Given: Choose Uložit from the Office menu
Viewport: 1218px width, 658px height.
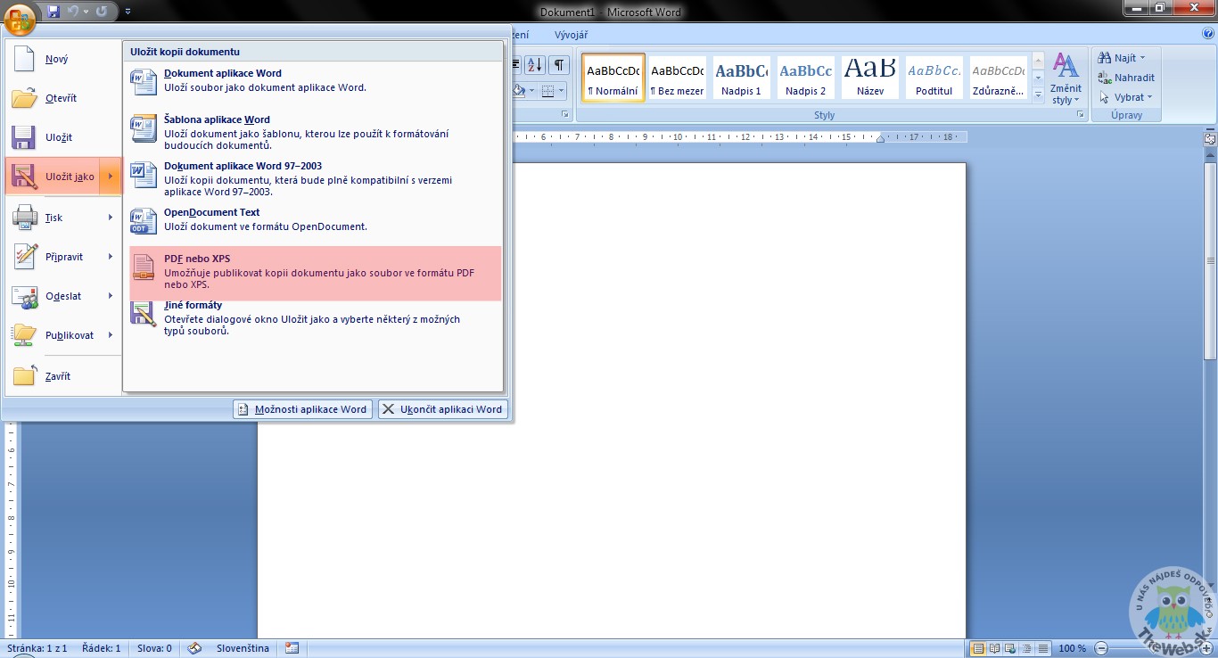Looking at the screenshot, I should [63, 137].
